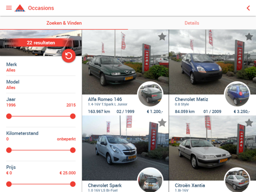Viewport: 256px width, 192px height.
Task: Click the Prijs slider left handle
Action: [9, 184]
